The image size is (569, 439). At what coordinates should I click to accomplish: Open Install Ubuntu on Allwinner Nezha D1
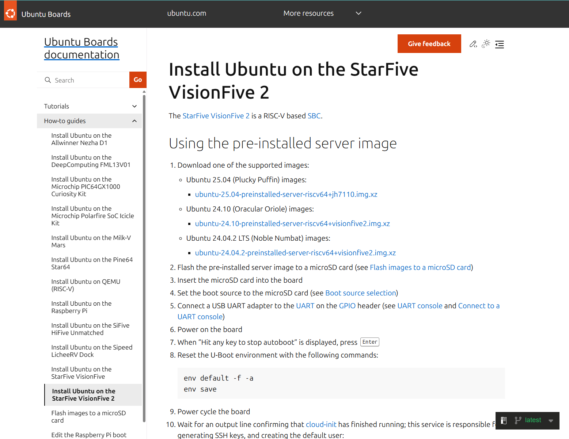click(81, 139)
